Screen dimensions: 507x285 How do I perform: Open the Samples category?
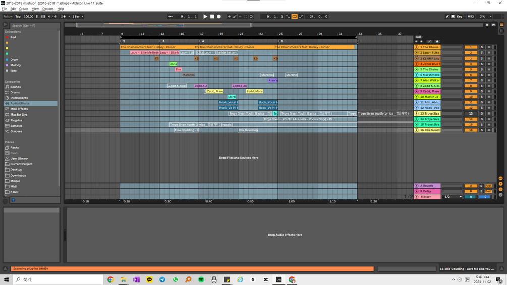[16, 126]
